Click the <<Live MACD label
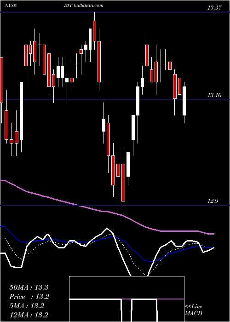The image size is (230, 322). pos(194,310)
